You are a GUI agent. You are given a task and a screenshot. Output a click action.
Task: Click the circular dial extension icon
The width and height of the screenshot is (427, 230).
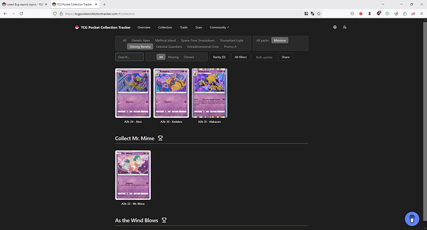coord(396,14)
